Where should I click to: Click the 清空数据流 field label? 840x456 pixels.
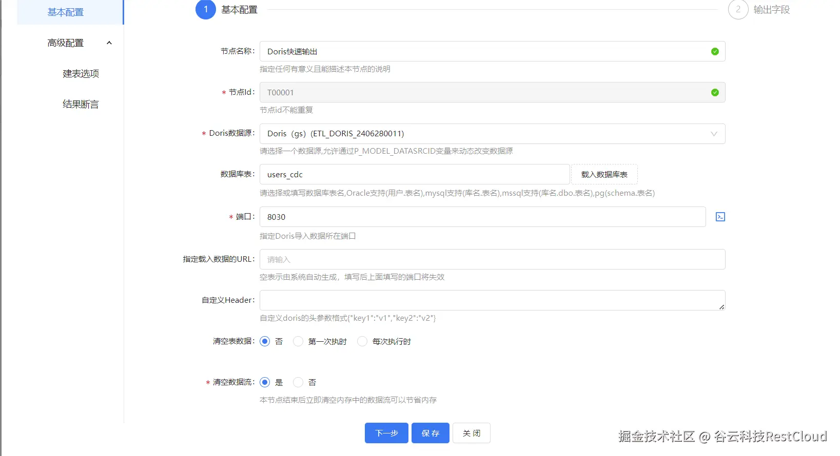(x=233, y=382)
